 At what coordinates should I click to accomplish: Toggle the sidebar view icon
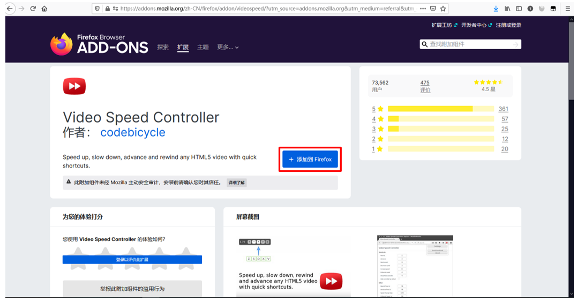coord(519,9)
